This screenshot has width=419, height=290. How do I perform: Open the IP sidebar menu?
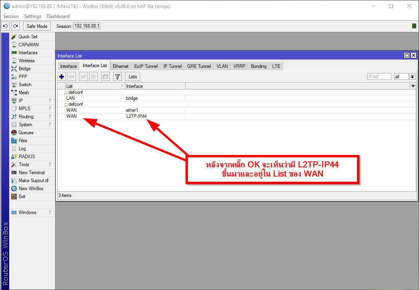[x=32, y=101]
